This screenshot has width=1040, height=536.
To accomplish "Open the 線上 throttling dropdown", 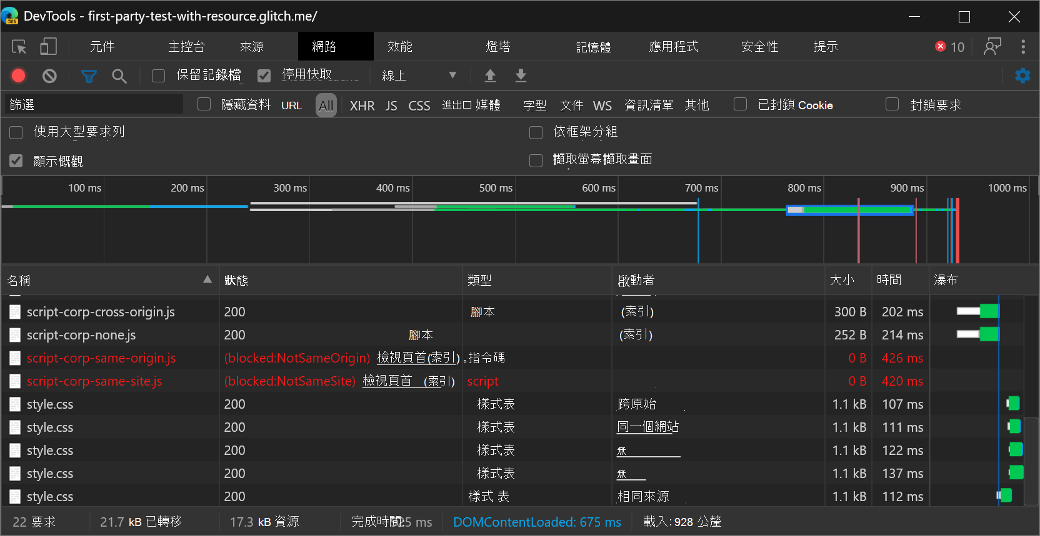I will pos(419,76).
